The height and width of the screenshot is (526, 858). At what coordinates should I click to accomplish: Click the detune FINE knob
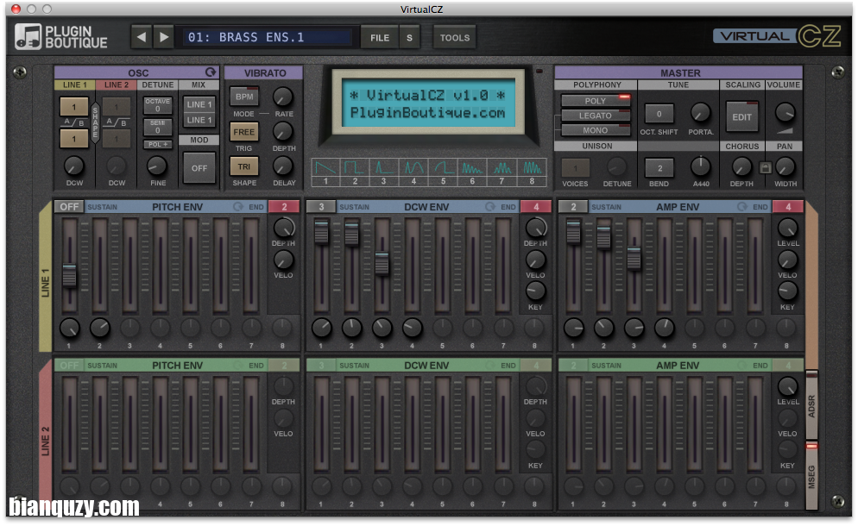point(157,166)
